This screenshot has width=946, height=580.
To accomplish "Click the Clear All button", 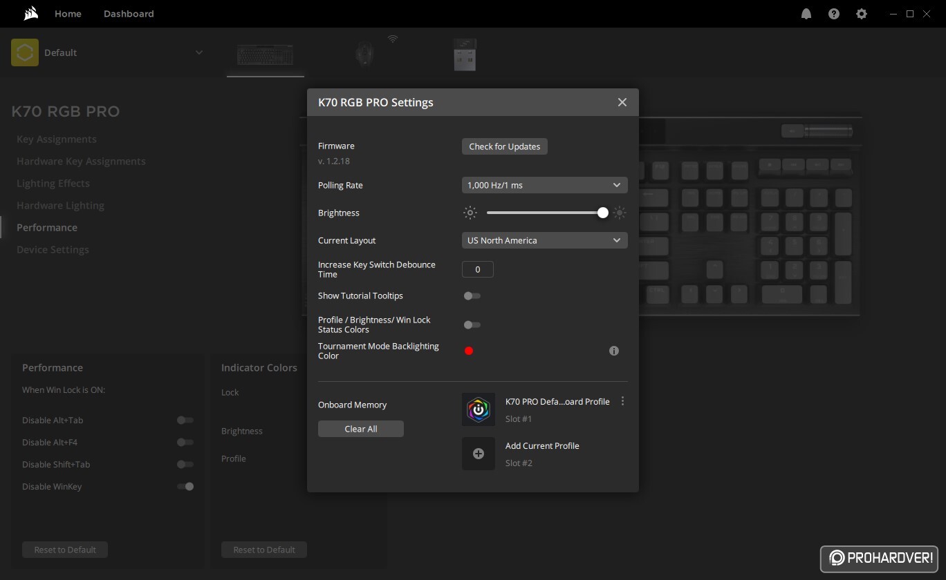I will [x=361, y=429].
